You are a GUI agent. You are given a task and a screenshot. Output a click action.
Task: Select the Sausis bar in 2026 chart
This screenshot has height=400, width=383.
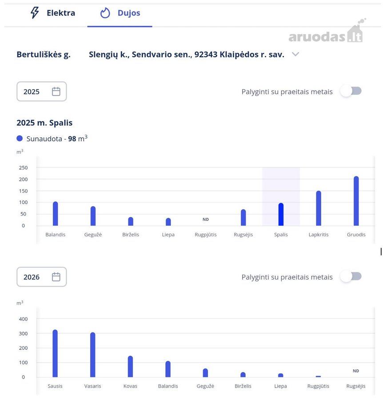click(55, 353)
